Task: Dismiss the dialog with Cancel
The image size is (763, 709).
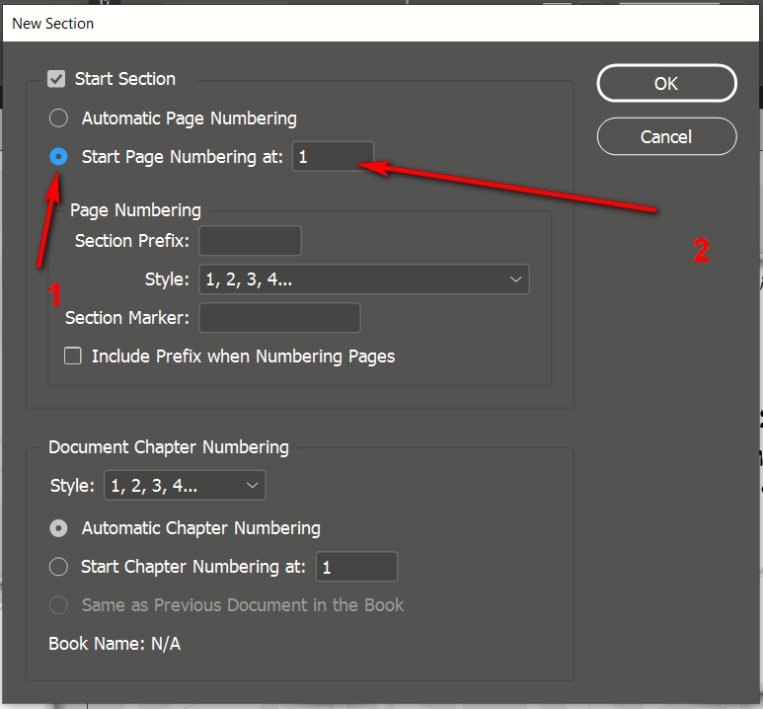Action: pyautogui.click(x=666, y=137)
